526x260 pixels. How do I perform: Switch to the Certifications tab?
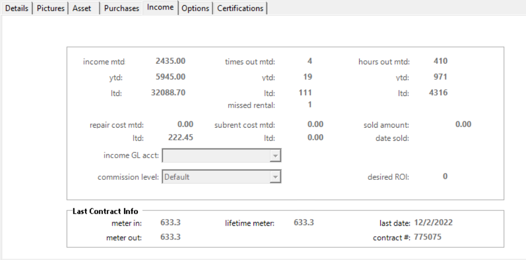pos(240,8)
